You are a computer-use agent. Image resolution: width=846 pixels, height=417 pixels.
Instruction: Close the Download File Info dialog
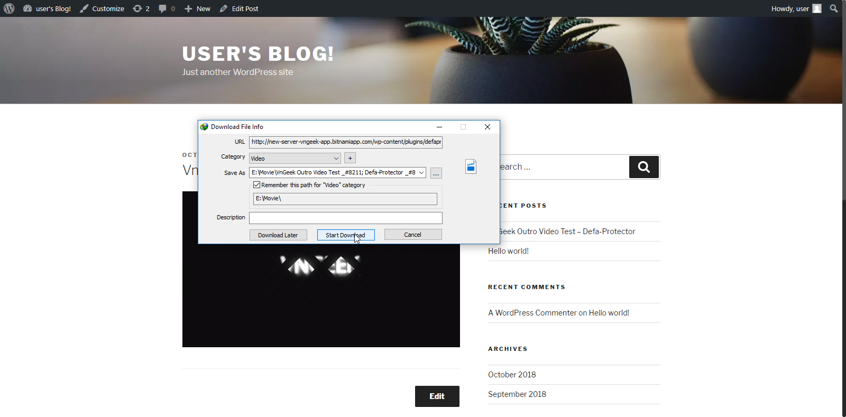(488, 127)
